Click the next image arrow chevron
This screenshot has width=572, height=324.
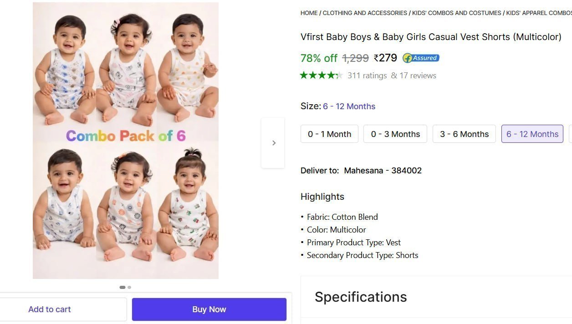pyautogui.click(x=273, y=143)
